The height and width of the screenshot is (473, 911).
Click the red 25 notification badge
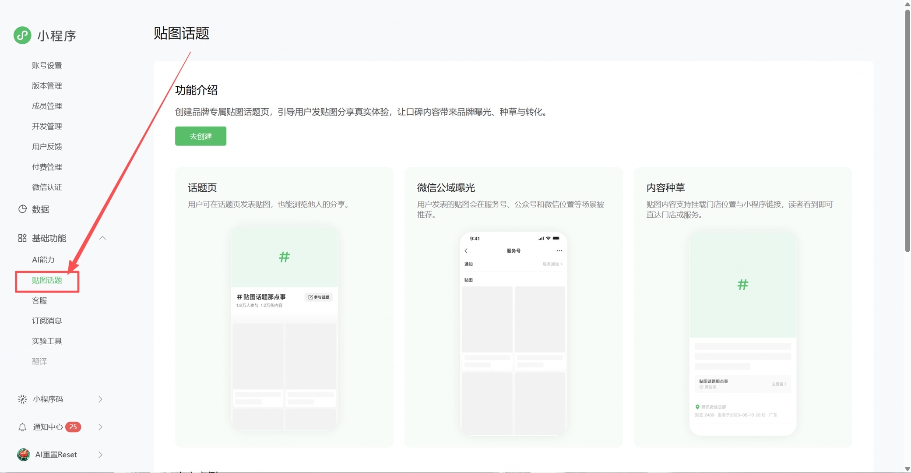coord(73,427)
